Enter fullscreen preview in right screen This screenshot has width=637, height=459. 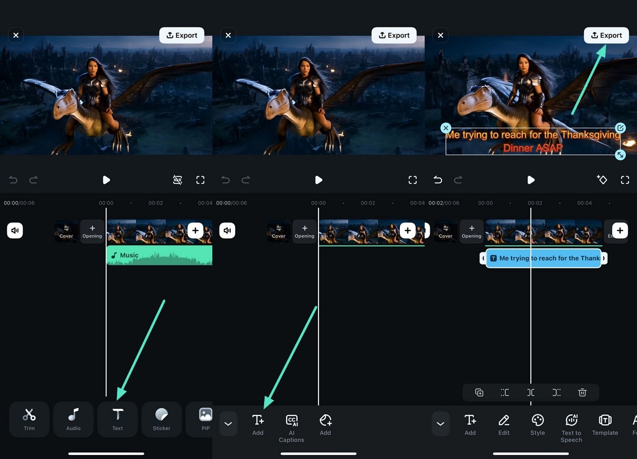(625, 180)
